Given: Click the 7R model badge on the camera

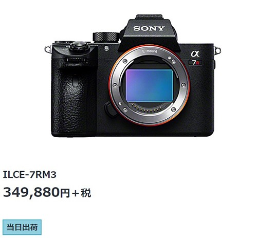Looking at the screenshot, I should click(x=195, y=63).
